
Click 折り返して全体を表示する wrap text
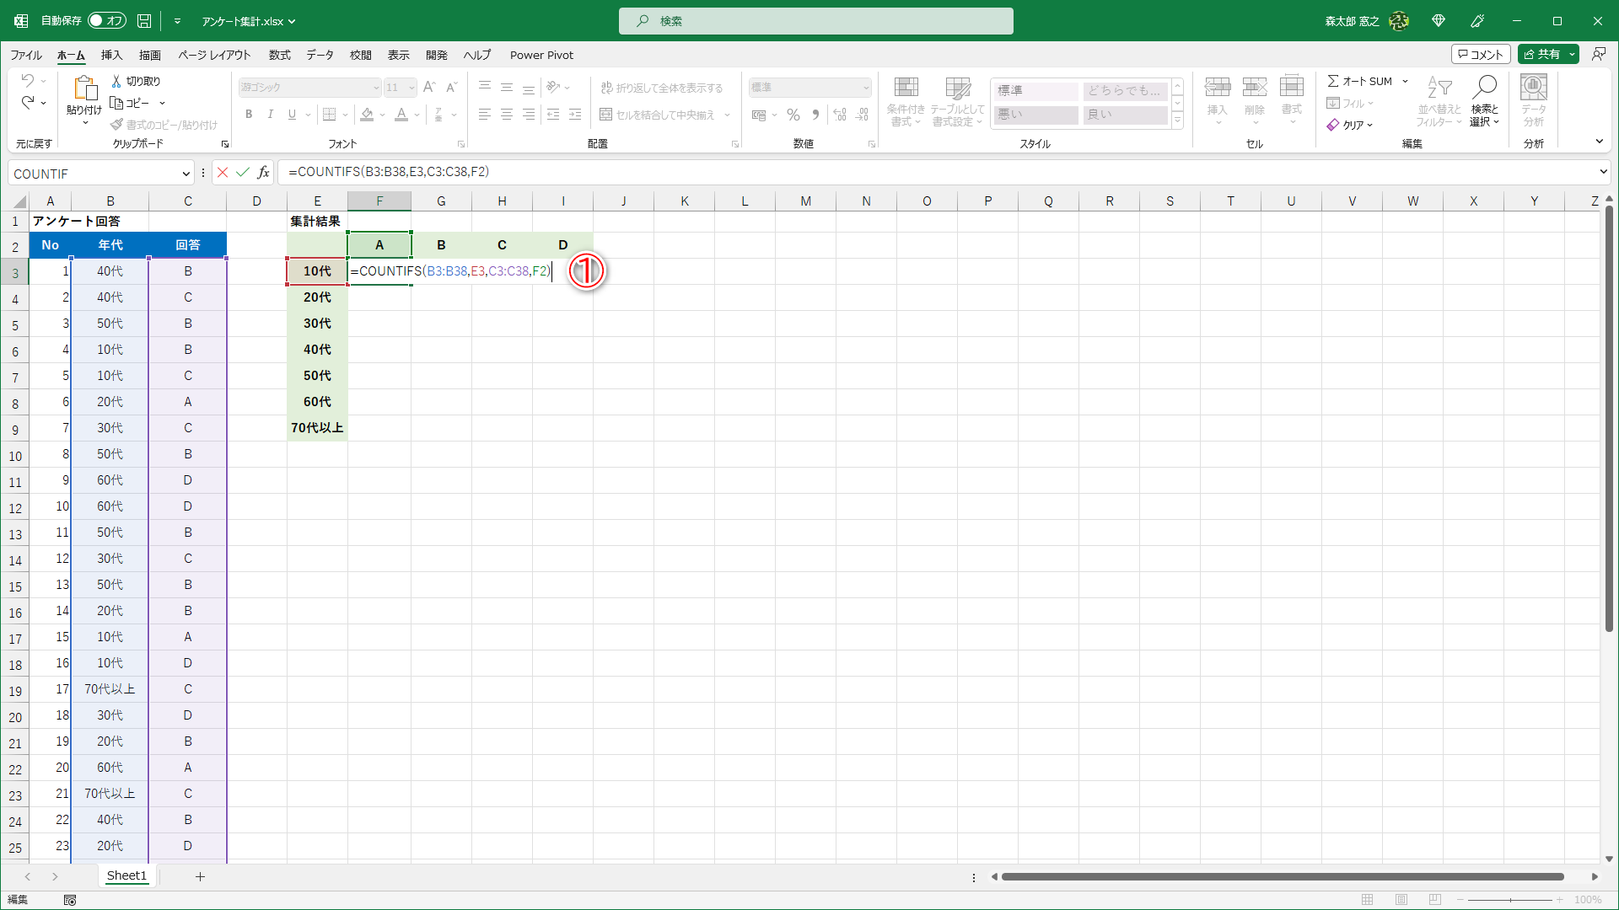[664, 87]
